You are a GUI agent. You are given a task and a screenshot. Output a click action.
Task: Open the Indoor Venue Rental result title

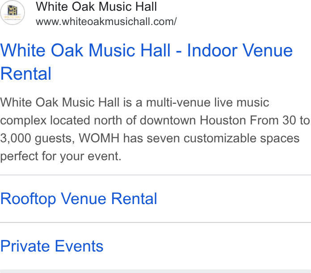[147, 62]
